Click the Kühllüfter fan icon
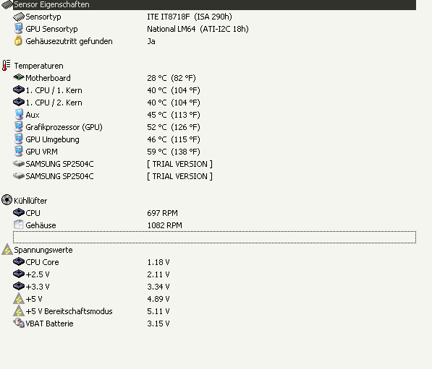The image size is (432, 369). click(x=7, y=200)
